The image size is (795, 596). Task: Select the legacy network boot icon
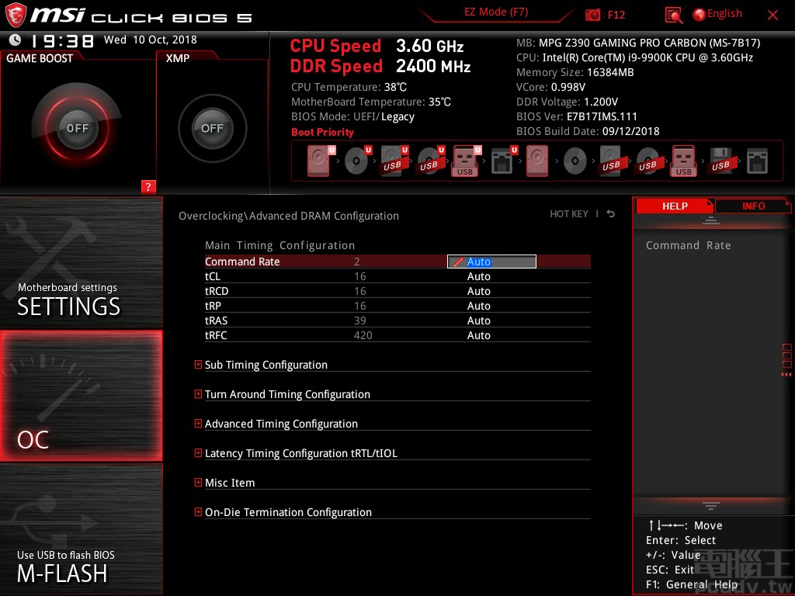point(757,161)
